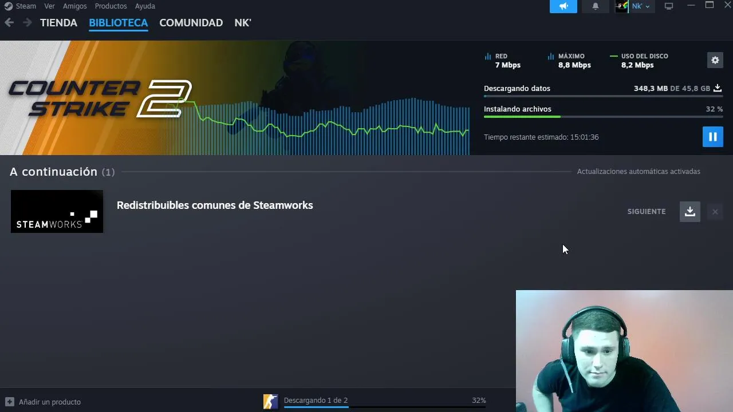Click the Steam logo icon
The width and height of the screenshot is (733, 412).
pos(8,6)
